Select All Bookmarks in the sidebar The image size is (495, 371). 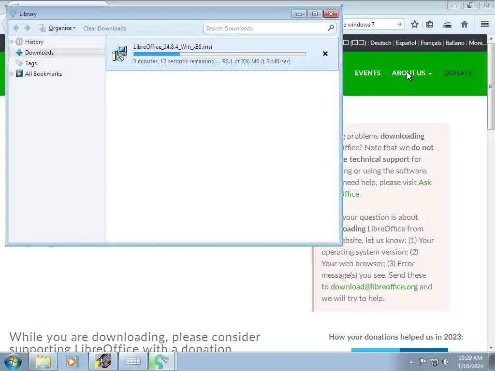tap(43, 74)
